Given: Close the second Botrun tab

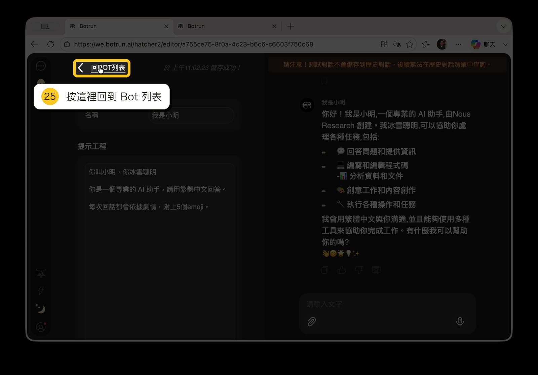Looking at the screenshot, I should [x=274, y=26].
